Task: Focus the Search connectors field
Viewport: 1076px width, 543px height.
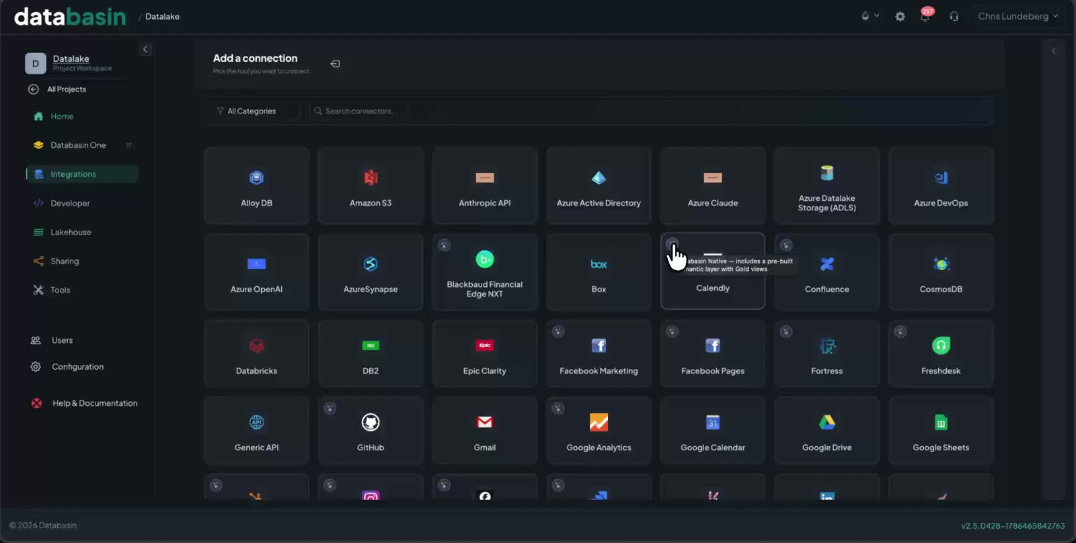Action: [x=649, y=111]
